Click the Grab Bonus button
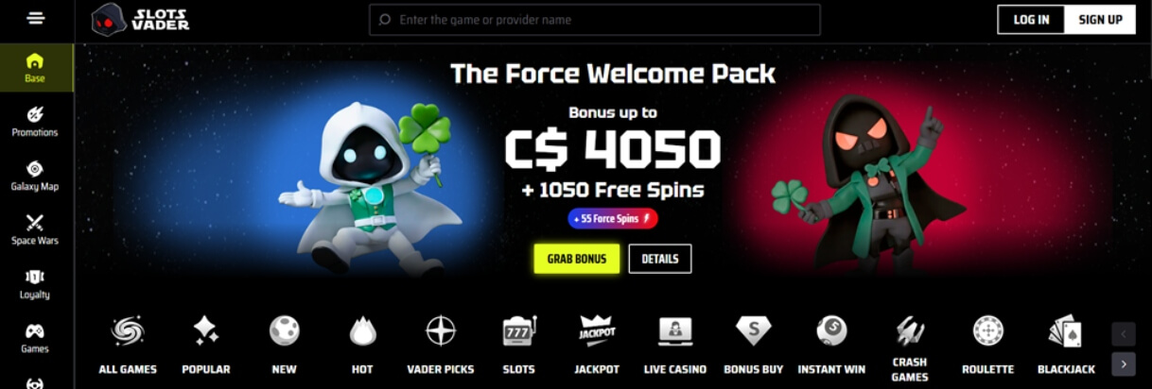Image resolution: width=1152 pixels, height=389 pixels. click(x=577, y=259)
